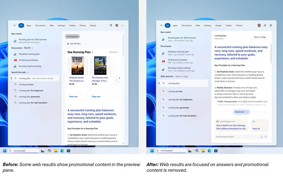This screenshot has height=176, width=283.
Task: Launch Copilot icon on the After taskbar
Action: point(197,151)
